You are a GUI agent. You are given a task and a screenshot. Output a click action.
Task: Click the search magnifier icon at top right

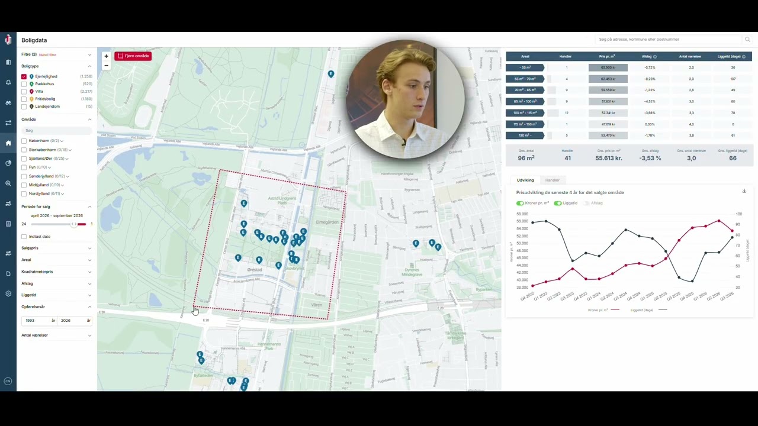click(x=747, y=40)
